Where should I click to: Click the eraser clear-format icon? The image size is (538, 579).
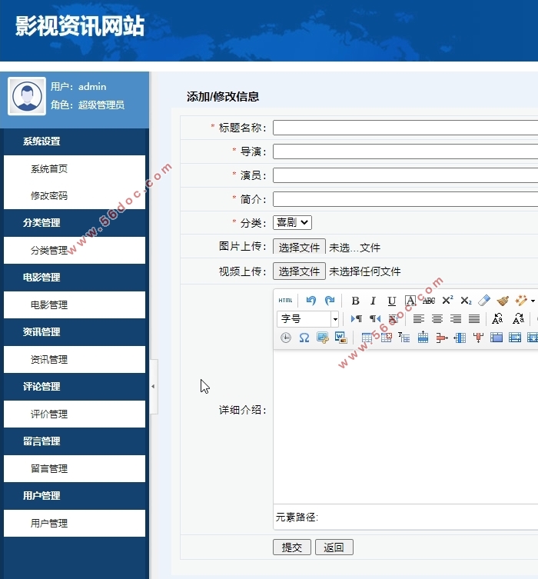coord(484,301)
